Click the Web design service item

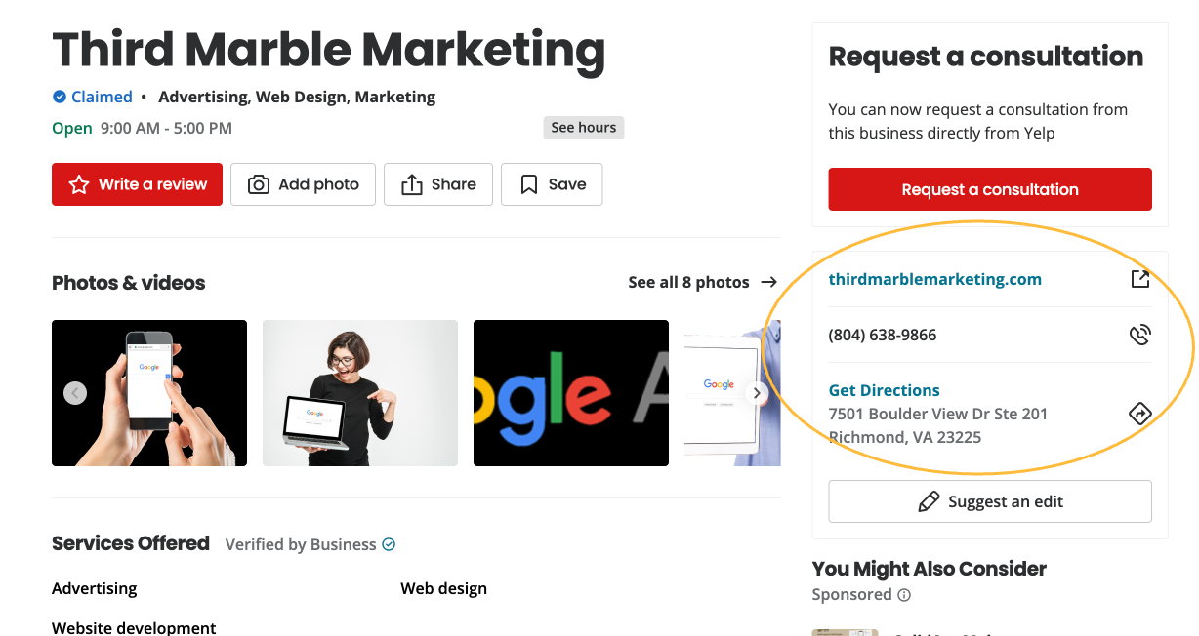click(443, 588)
